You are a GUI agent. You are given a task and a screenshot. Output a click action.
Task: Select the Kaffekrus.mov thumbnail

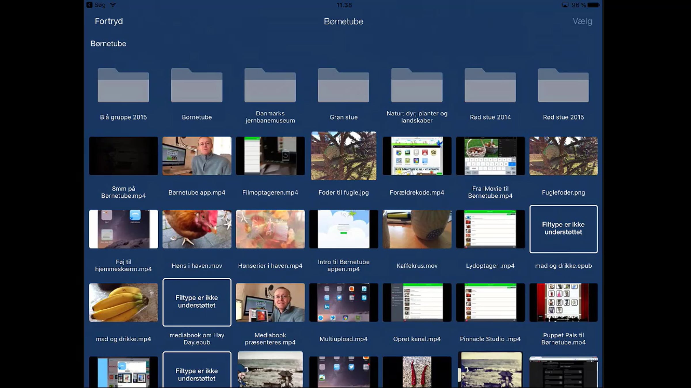(417, 229)
